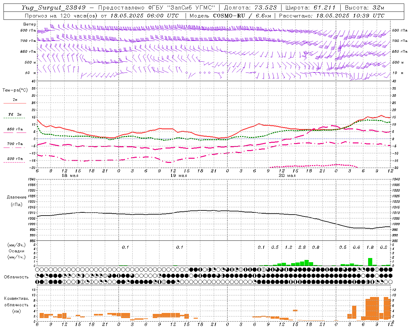Click the Конвективн. convective cloud label
The height and width of the screenshot is (327, 409).
click(x=16, y=299)
